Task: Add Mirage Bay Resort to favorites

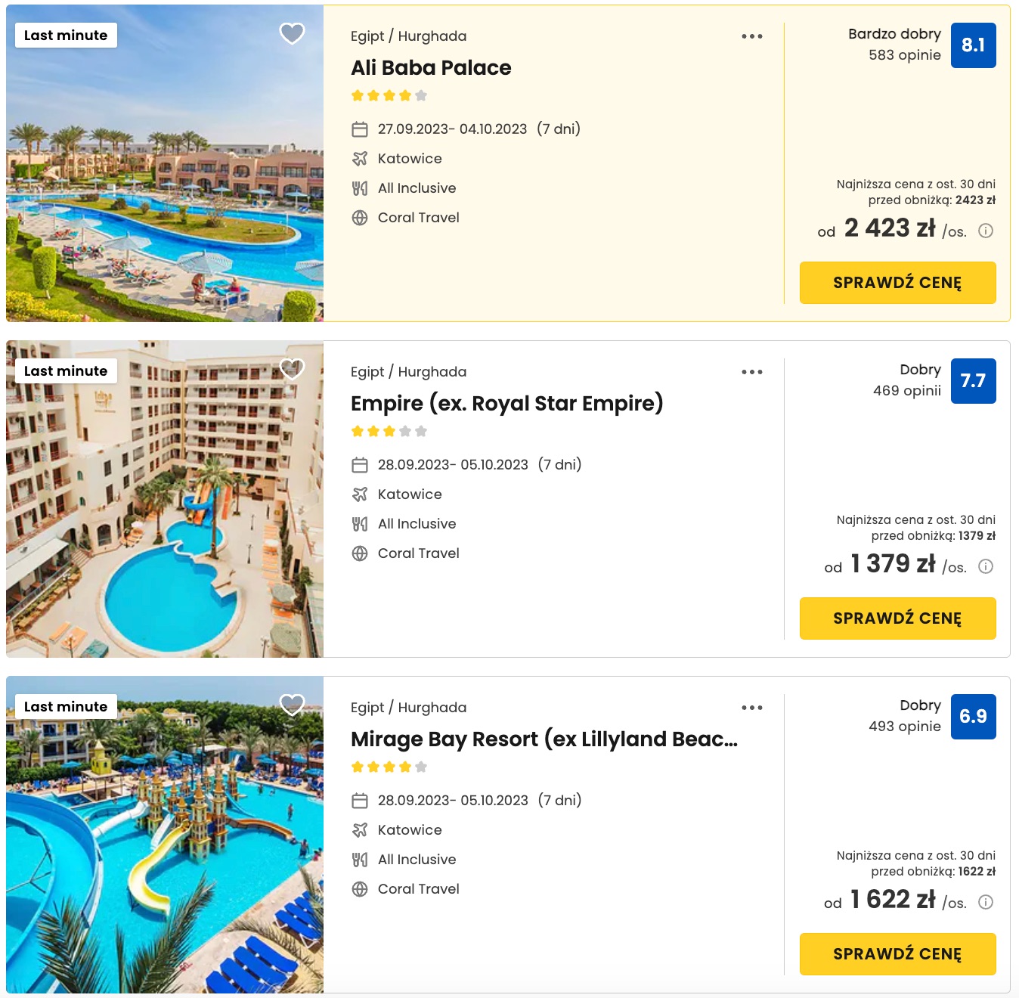Action: click(x=292, y=705)
